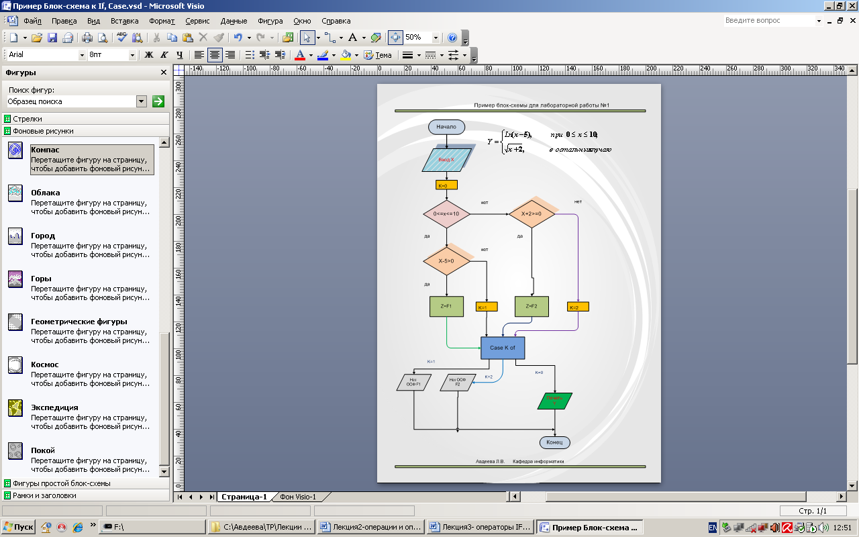Activate Format Painter brush icon
Image resolution: width=859 pixels, height=537 pixels.
[x=219, y=38]
